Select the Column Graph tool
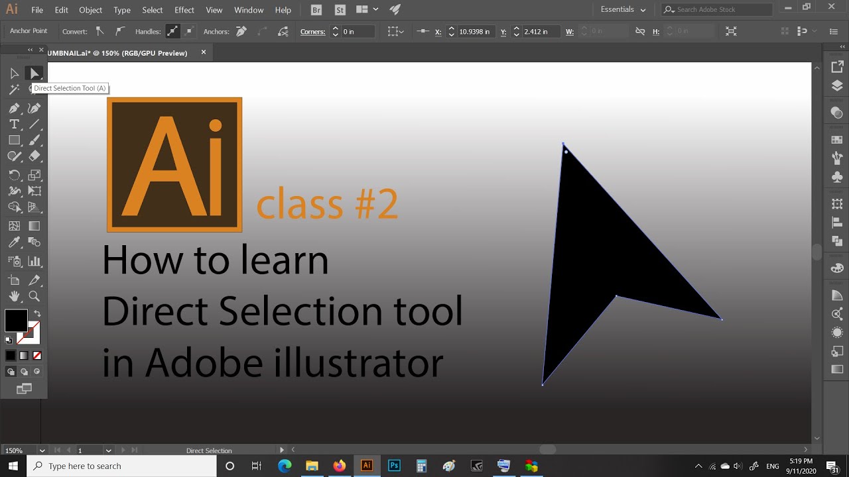Image resolution: width=849 pixels, height=477 pixels. (x=34, y=261)
